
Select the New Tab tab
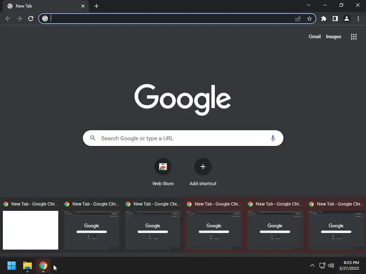click(45, 6)
